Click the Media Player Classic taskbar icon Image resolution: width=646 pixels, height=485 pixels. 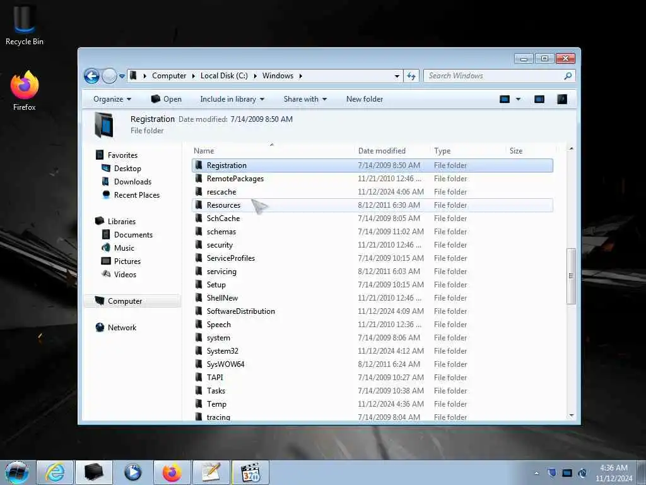point(250,472)
